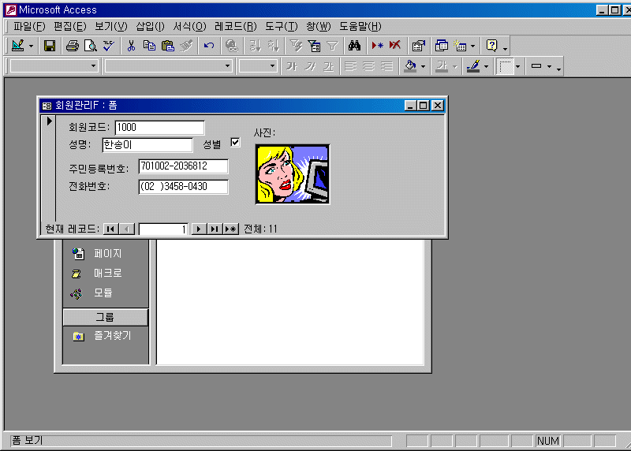Click the Print icon
This screenshot has width=631, height=451.
coord(73,46)
